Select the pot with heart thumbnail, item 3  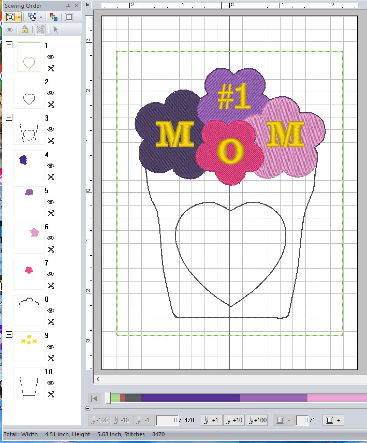coord(29,129)
